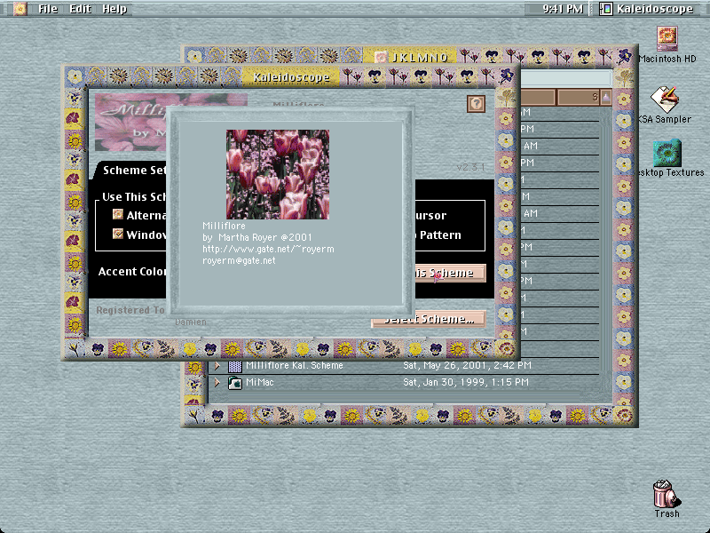Open the File menu

(x=48, y=9)
